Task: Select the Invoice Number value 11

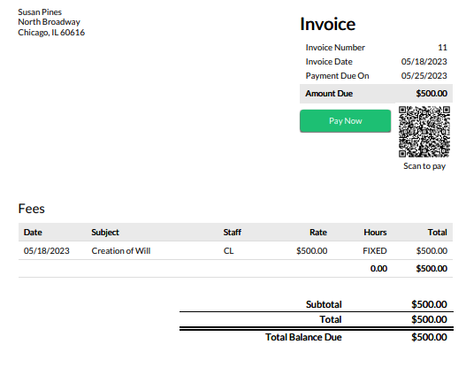Action: (442, 48)
